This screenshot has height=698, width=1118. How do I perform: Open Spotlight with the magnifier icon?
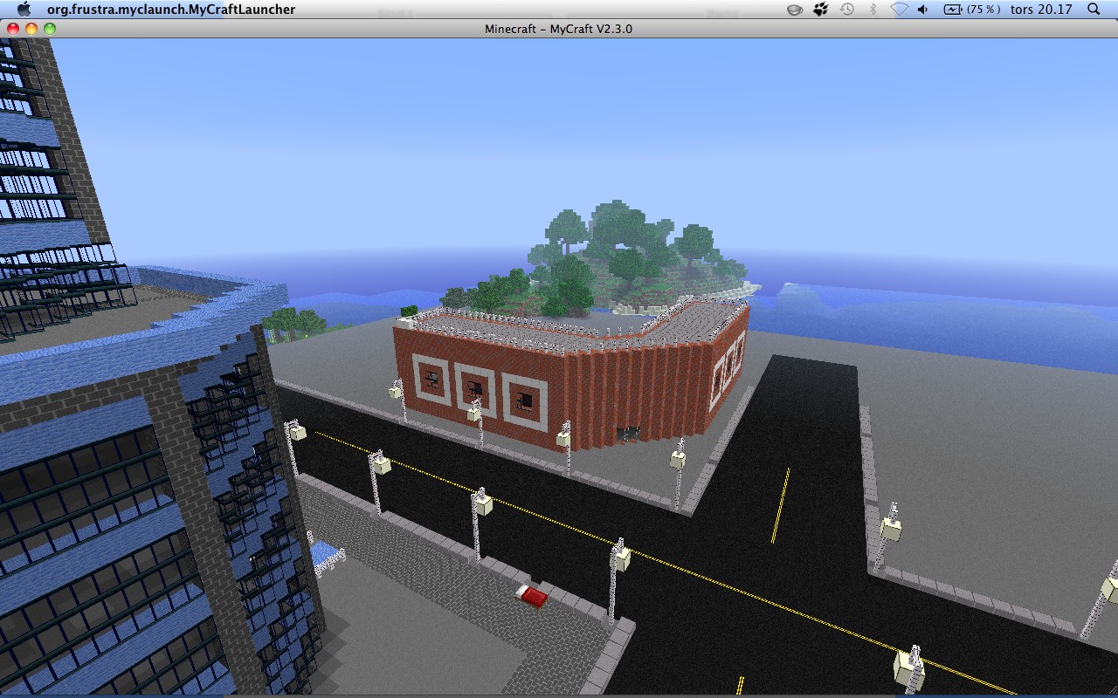1094,10
